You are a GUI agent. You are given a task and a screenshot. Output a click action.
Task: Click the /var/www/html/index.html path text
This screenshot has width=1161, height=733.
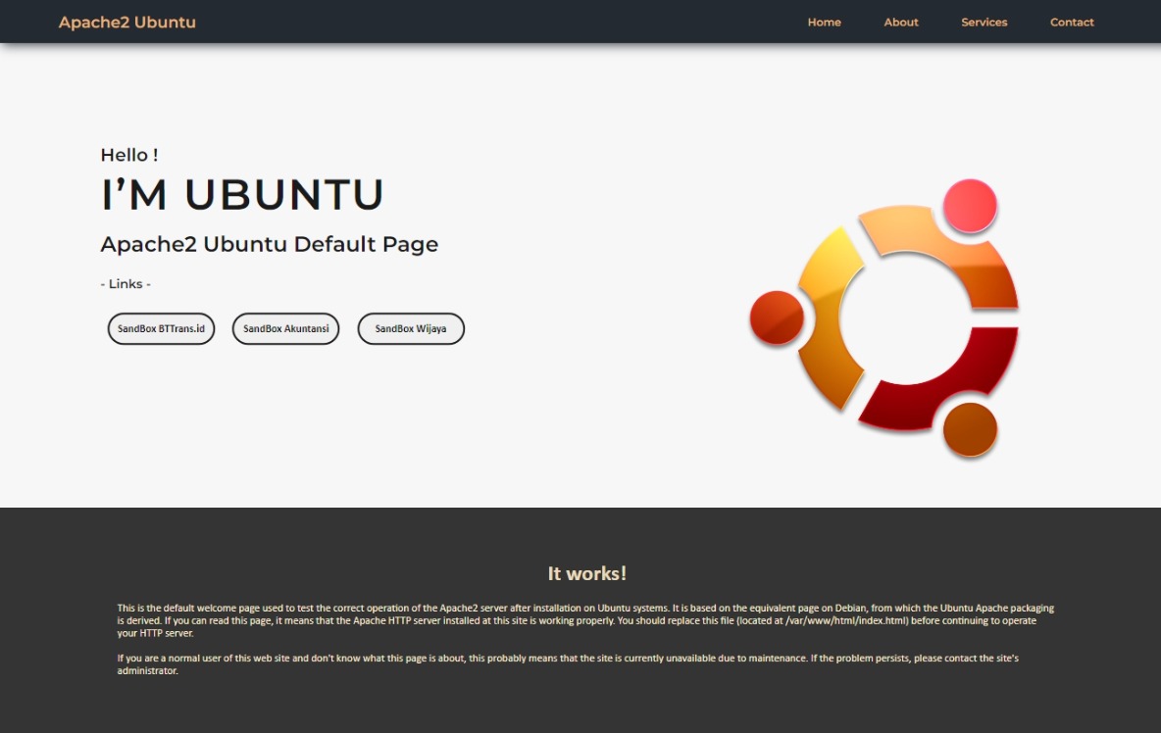click(846, 620)
